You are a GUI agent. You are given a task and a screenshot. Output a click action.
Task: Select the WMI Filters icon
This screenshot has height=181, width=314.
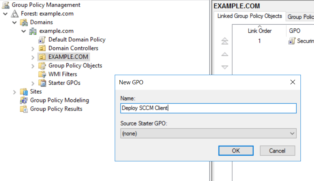coord(42,74)
